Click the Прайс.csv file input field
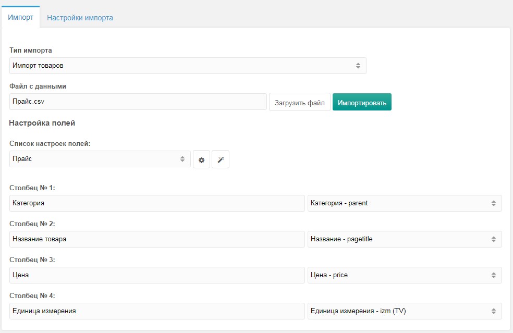Screen dimensions: 513x333 (x=138, y=102)
